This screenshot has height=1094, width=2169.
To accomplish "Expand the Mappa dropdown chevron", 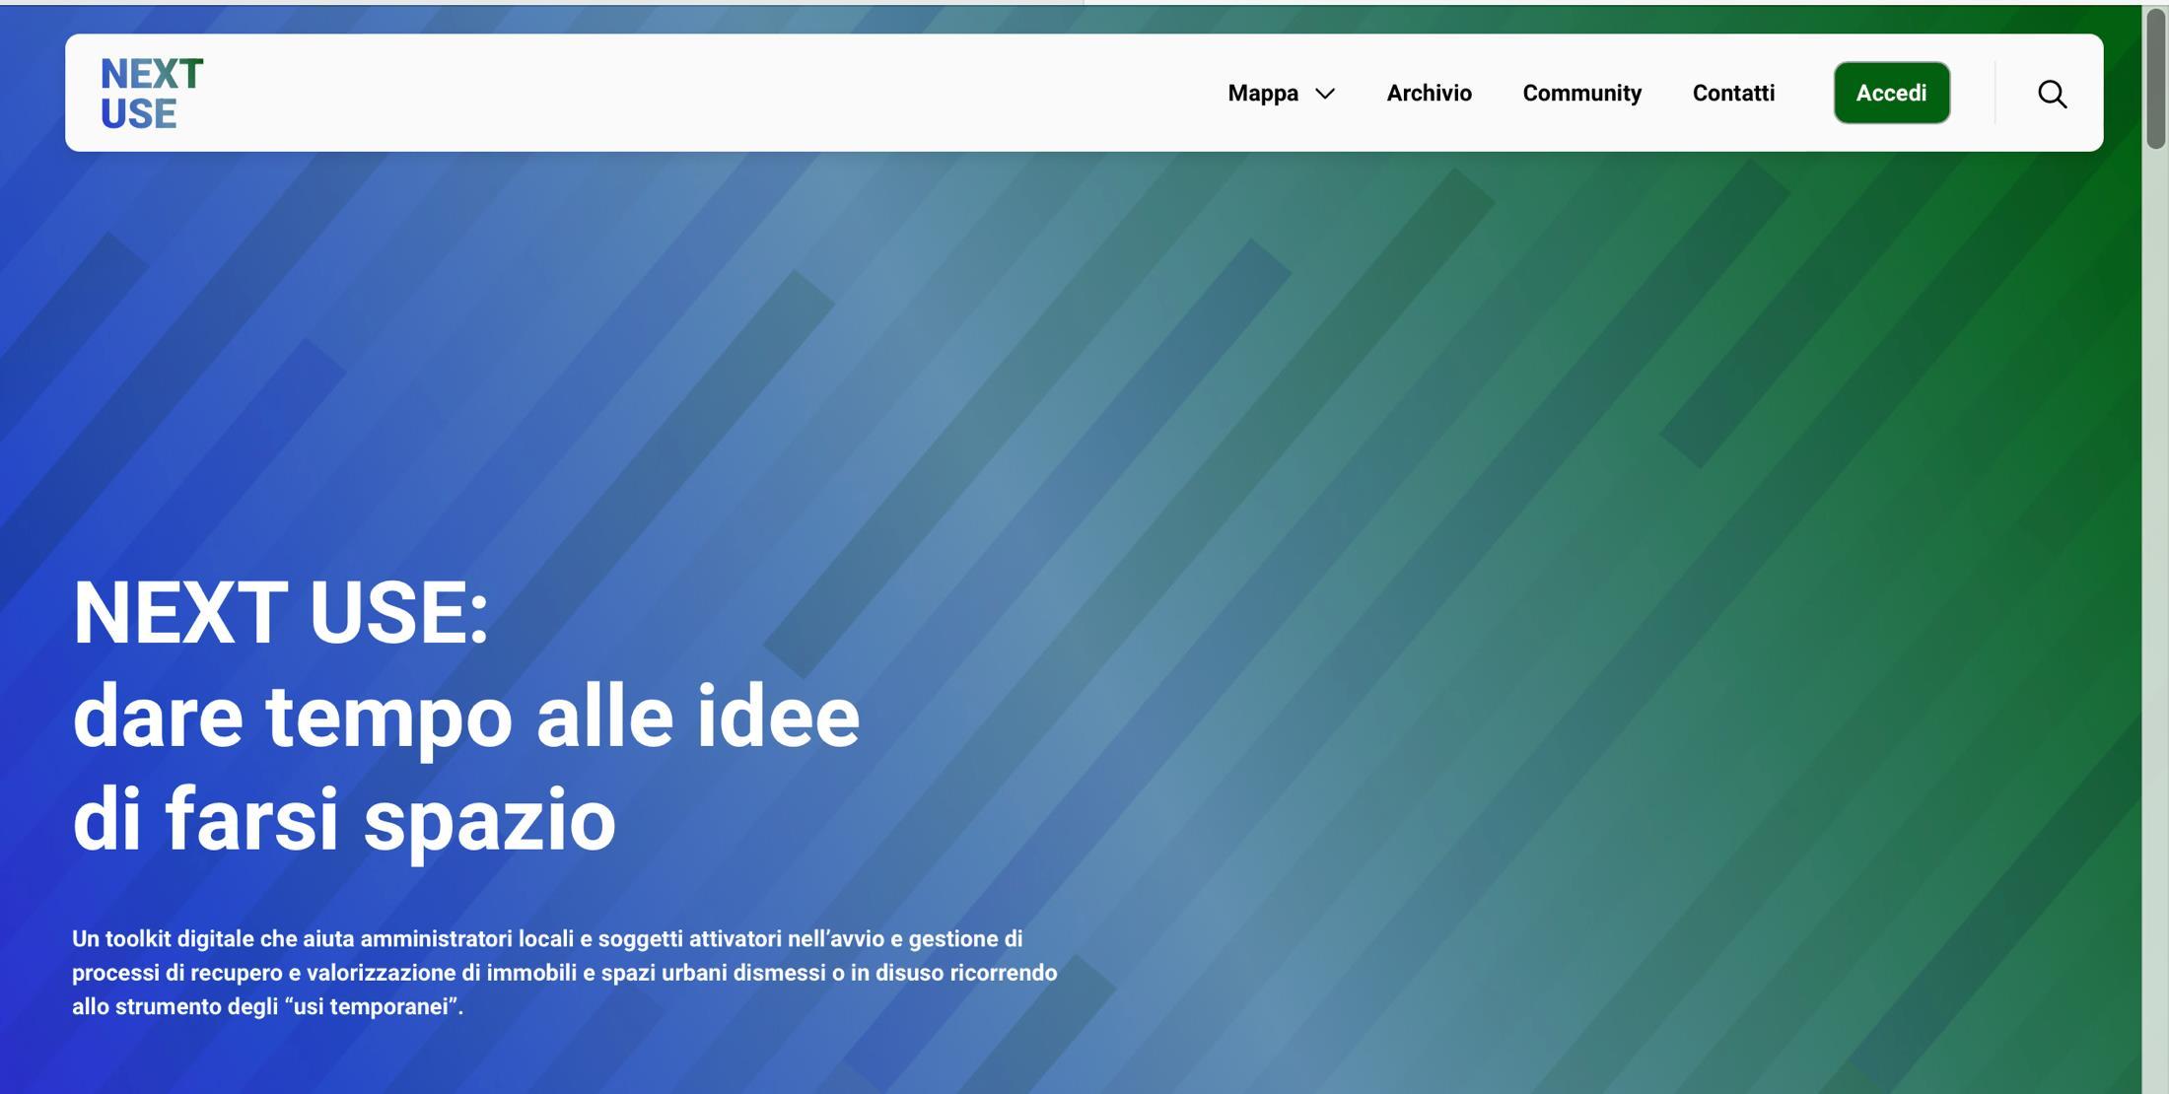I will tap(1325, 94).
